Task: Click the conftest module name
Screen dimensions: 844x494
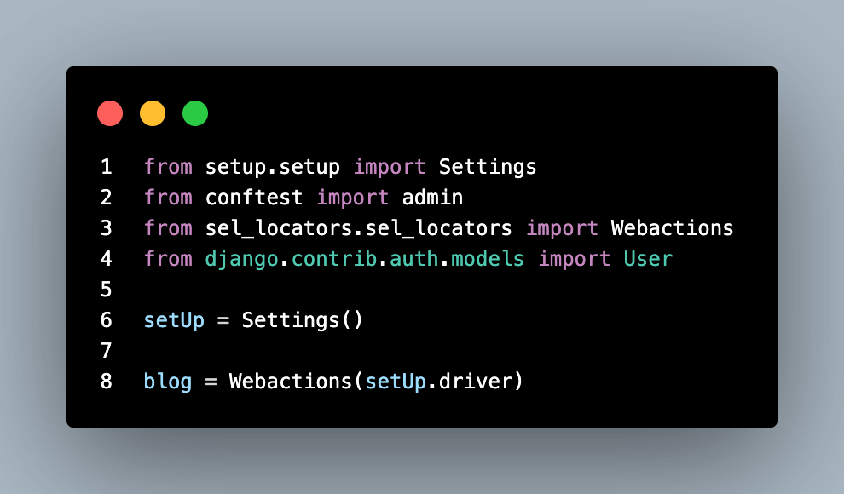Action: pyautogui.click(x=254, y=198)
